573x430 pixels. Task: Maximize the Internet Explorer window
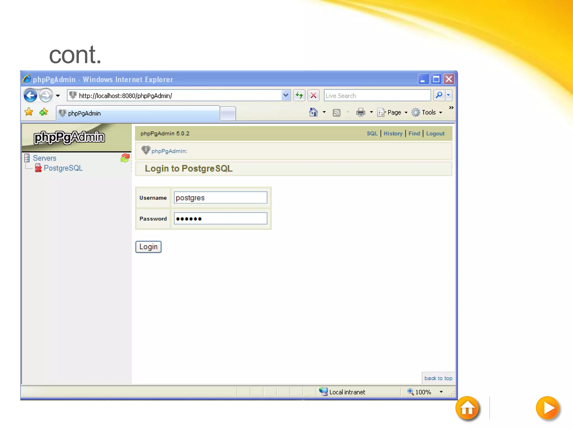point(436,79)
